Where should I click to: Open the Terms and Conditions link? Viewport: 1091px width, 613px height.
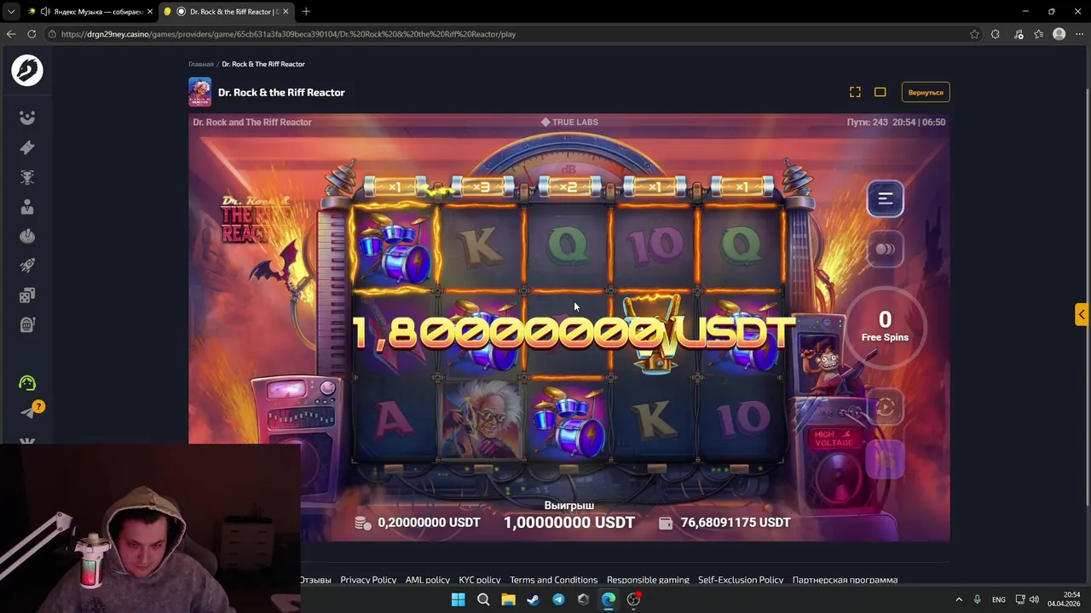point(553,580)
